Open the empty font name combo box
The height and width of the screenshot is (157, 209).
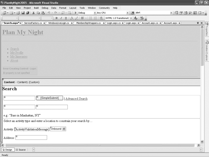30,18
